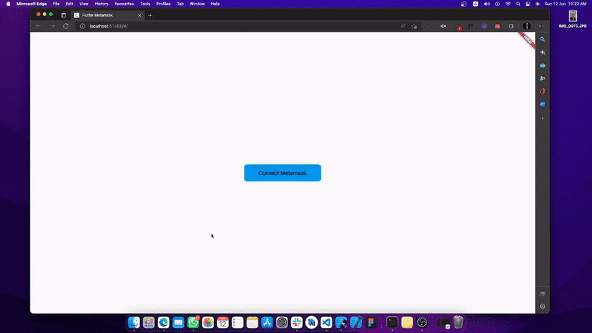This screenshot has width=592, height=333.
Task: Open sidebar settings gear icon
Action: pos(542,307)
